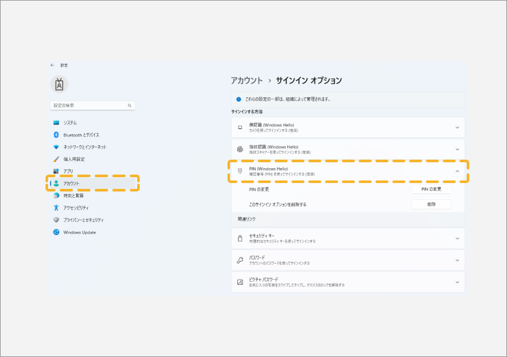Expand 指紋認識 (Windows Hello) chevron
The image size is (507, 357).
point(457,149)
